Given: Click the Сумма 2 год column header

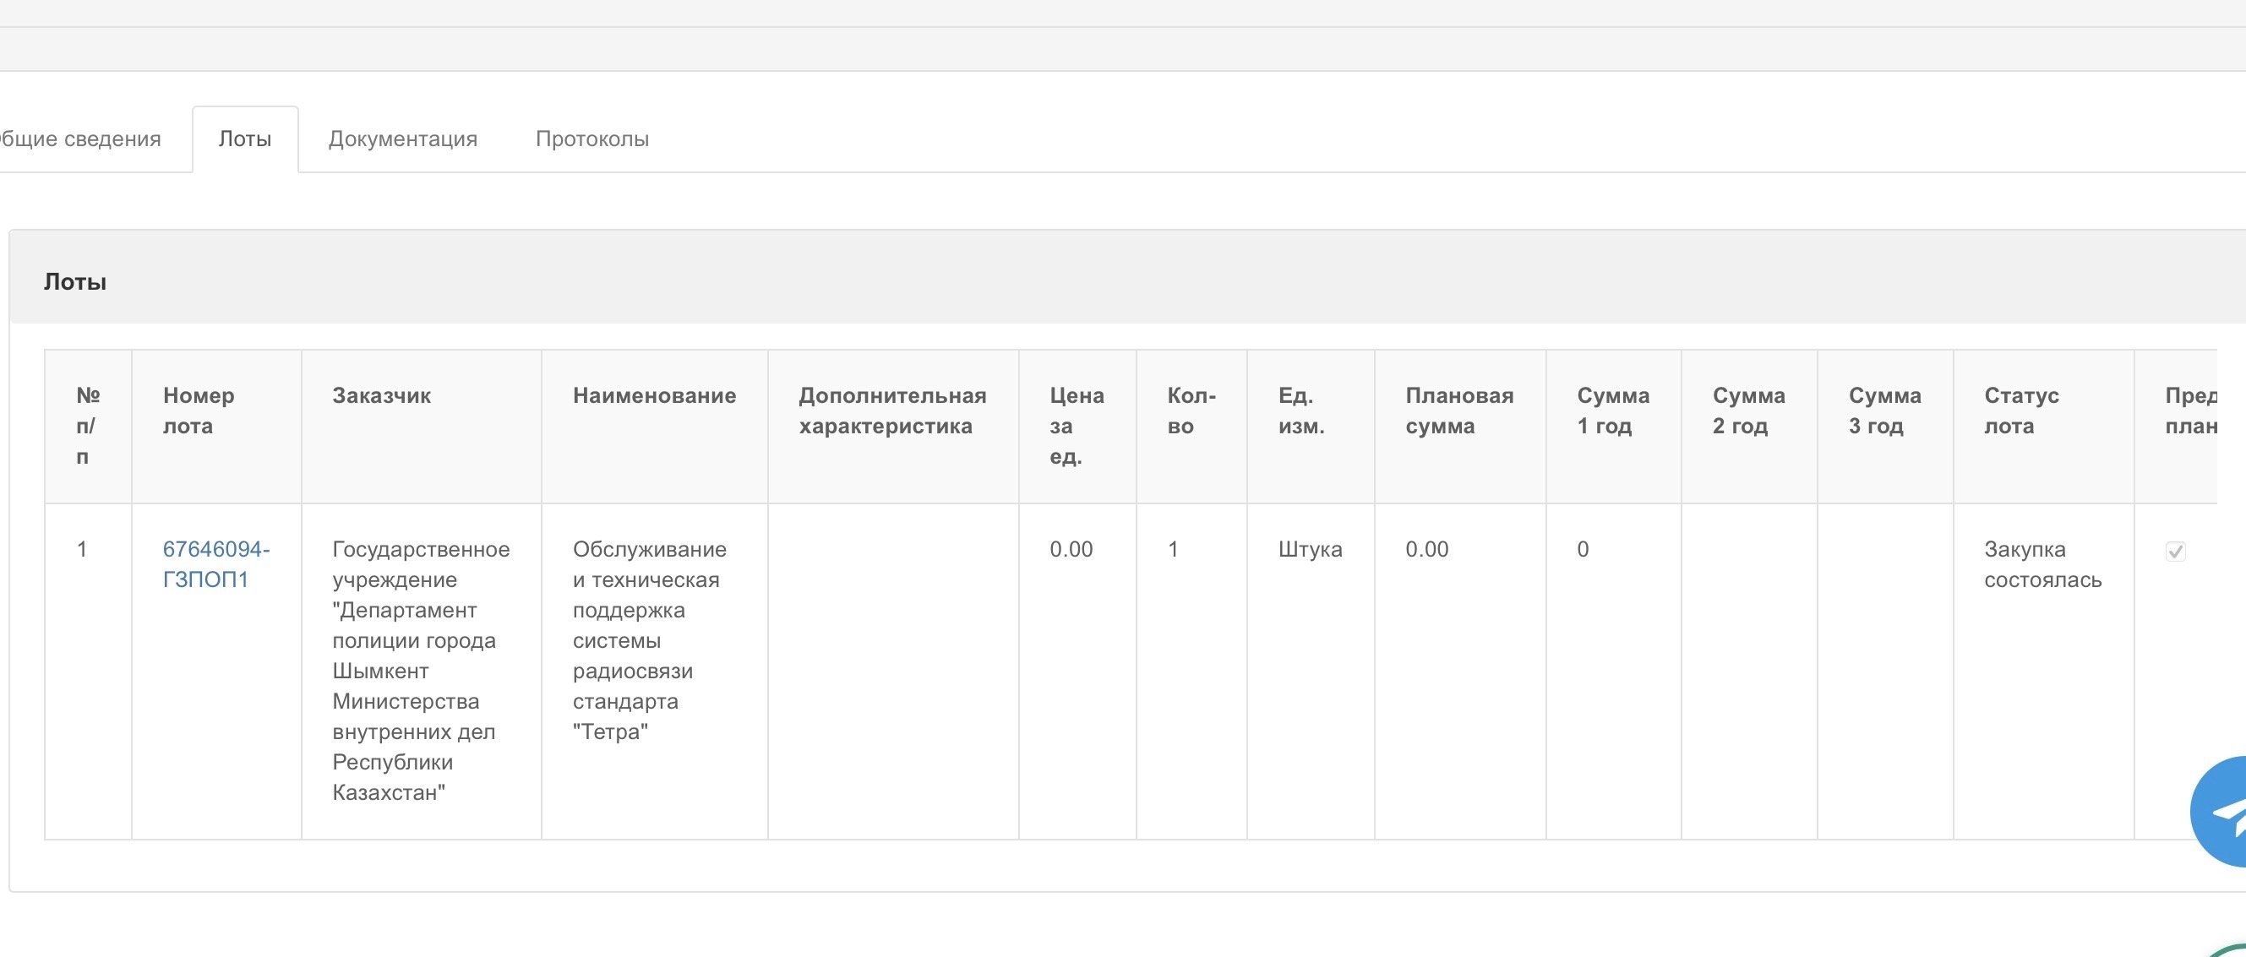Looking at the screenshot, I should point(1749,427).
